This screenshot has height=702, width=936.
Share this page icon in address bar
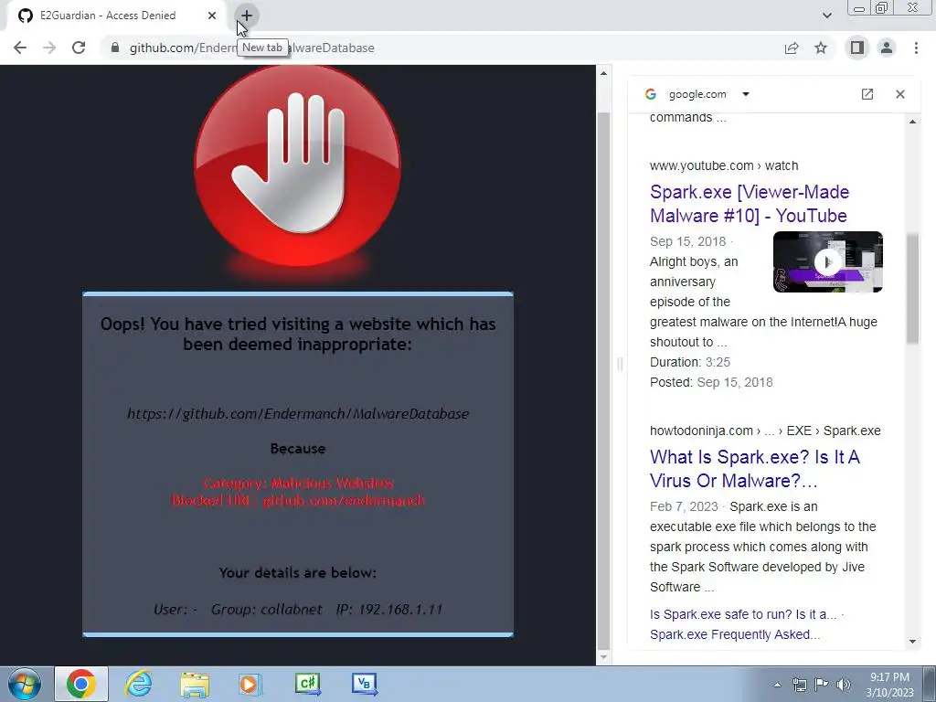[x=792, y=48]
